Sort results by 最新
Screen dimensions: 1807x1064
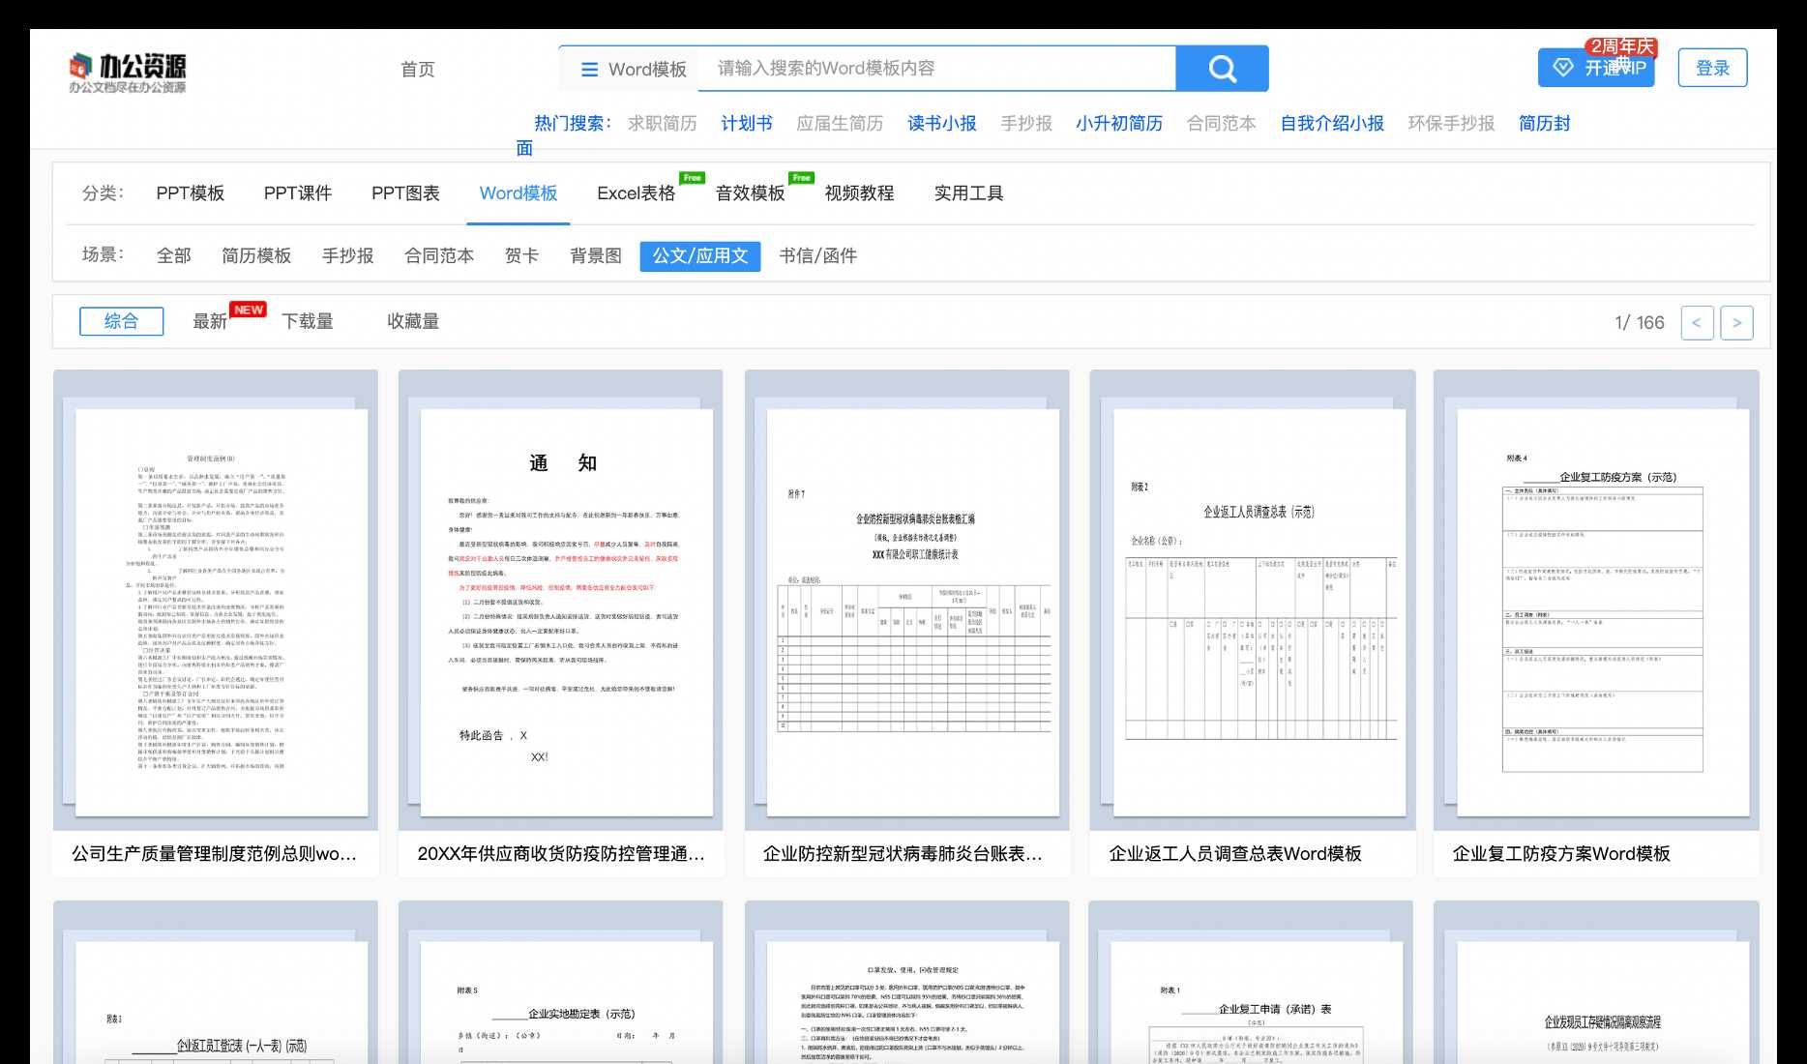click(210, 322)
